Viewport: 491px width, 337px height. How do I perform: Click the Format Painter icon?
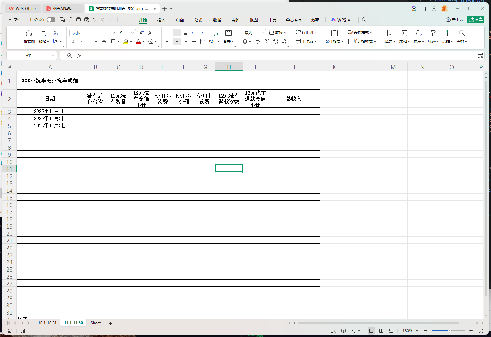click(x=29, y=33)
